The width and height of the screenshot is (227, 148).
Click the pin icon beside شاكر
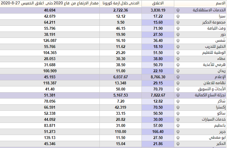[x=178, y=101]
